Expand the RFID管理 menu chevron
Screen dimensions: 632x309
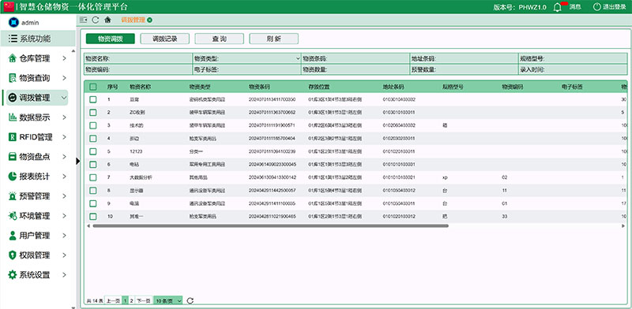pyautogui.click(x=64, y=137)
